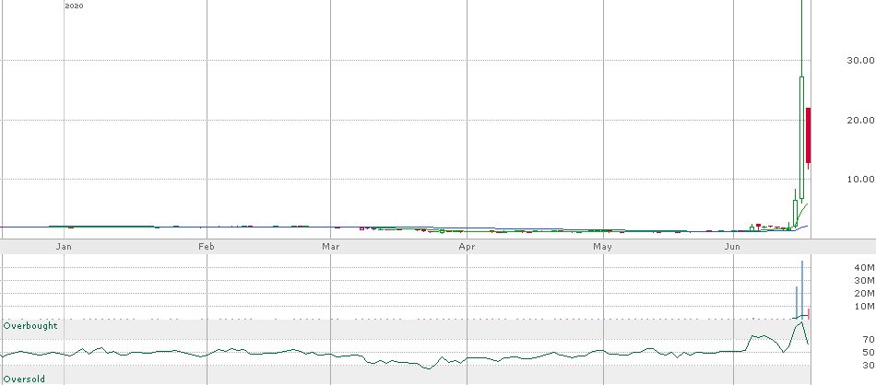The image size is (876, 385).
Task: Click the 30 RSI axis label
Action: [x=869, y=366]
